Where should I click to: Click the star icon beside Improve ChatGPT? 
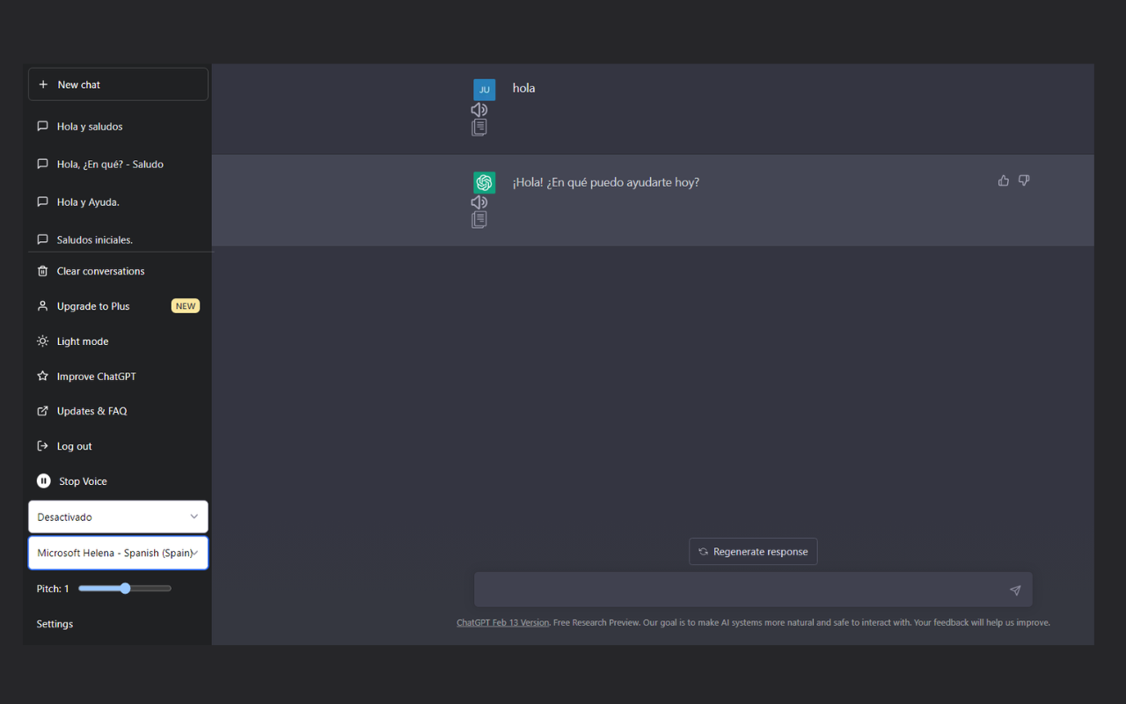coord(42,376)
